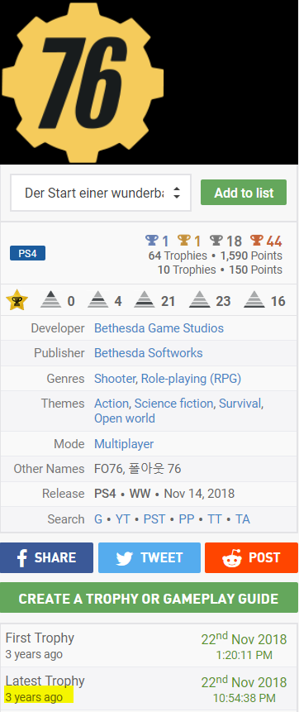The image size is (299, 712).
Task: Click the rarity pyramid icon showing 0
Action: 50,300
